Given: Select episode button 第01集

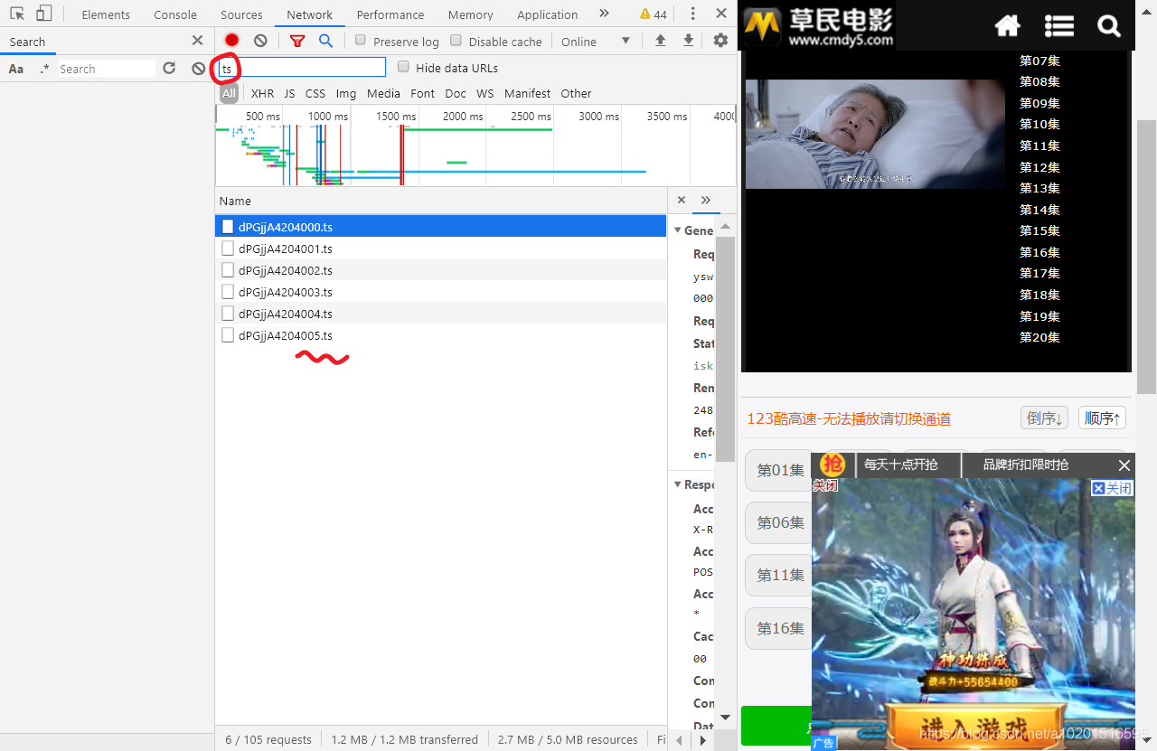Looking at the screenshot, I should point(778,470).
